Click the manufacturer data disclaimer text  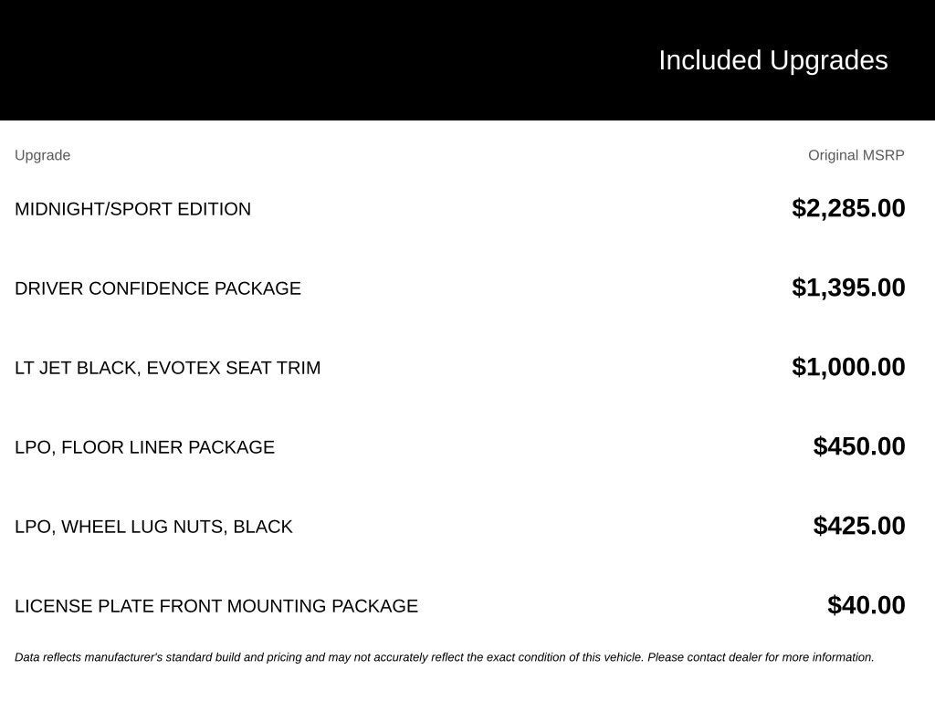[445, 657]
